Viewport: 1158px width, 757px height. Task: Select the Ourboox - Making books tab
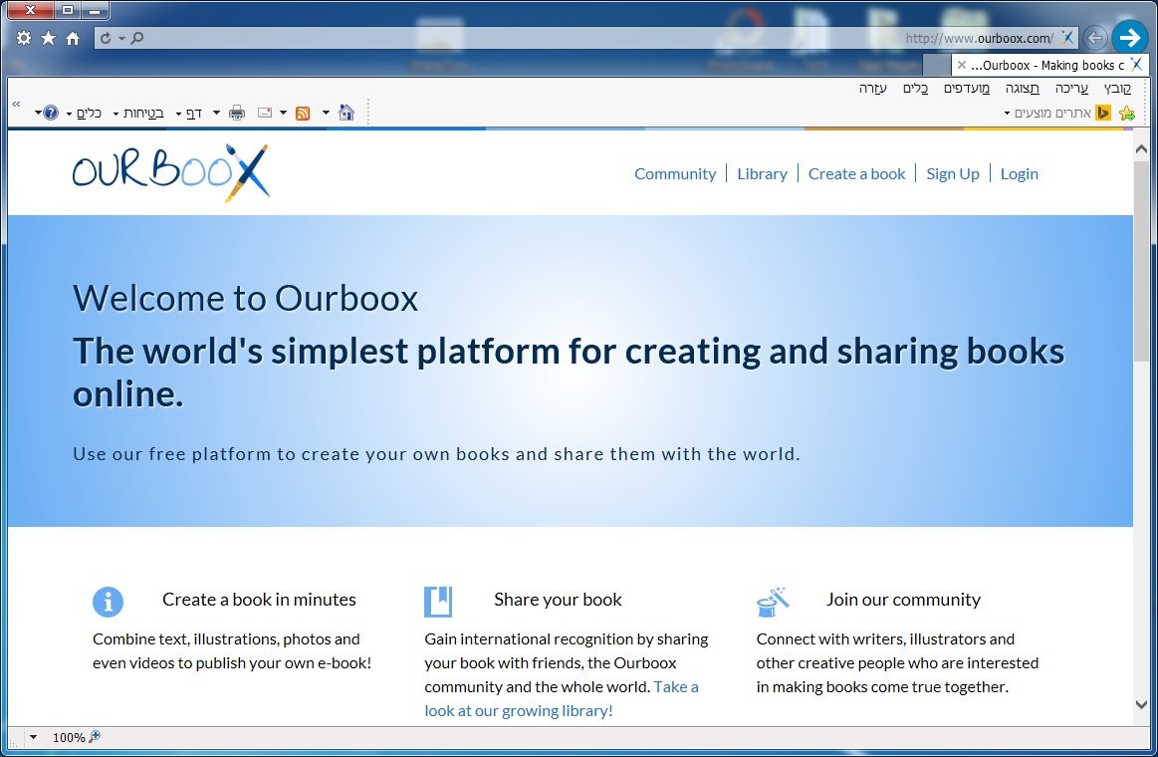pyautogui.click(x=1048, y=65)
